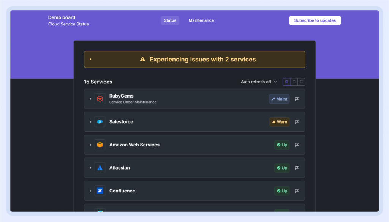Viewport: 389px width, 222px height.
Task: Expand the RubyGems service row arrow
Action: 90,99
